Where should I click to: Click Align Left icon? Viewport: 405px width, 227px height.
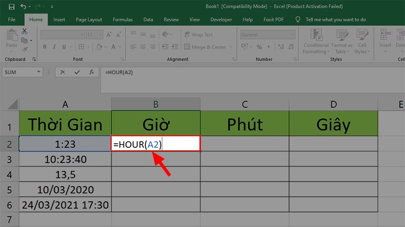click(x=133, y=47)
